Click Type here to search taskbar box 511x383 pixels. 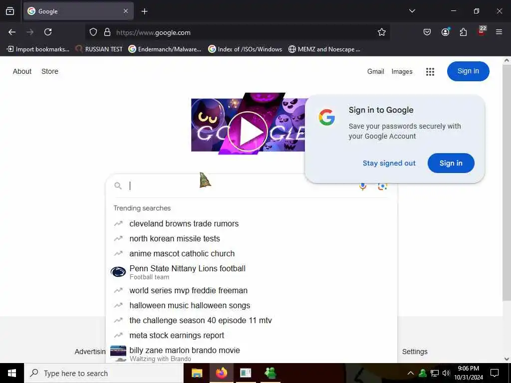tap(104, 373)
